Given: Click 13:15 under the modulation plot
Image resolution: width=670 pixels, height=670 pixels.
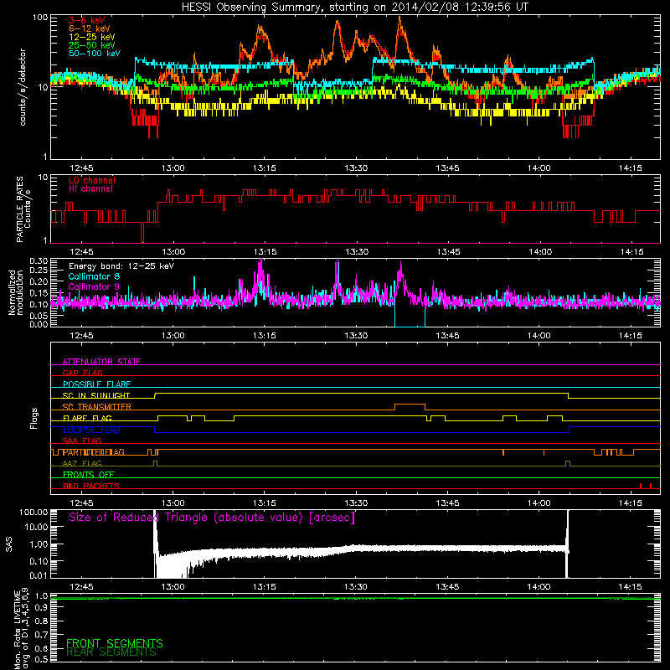Looking at the screenshot, I should coord(265,336).
